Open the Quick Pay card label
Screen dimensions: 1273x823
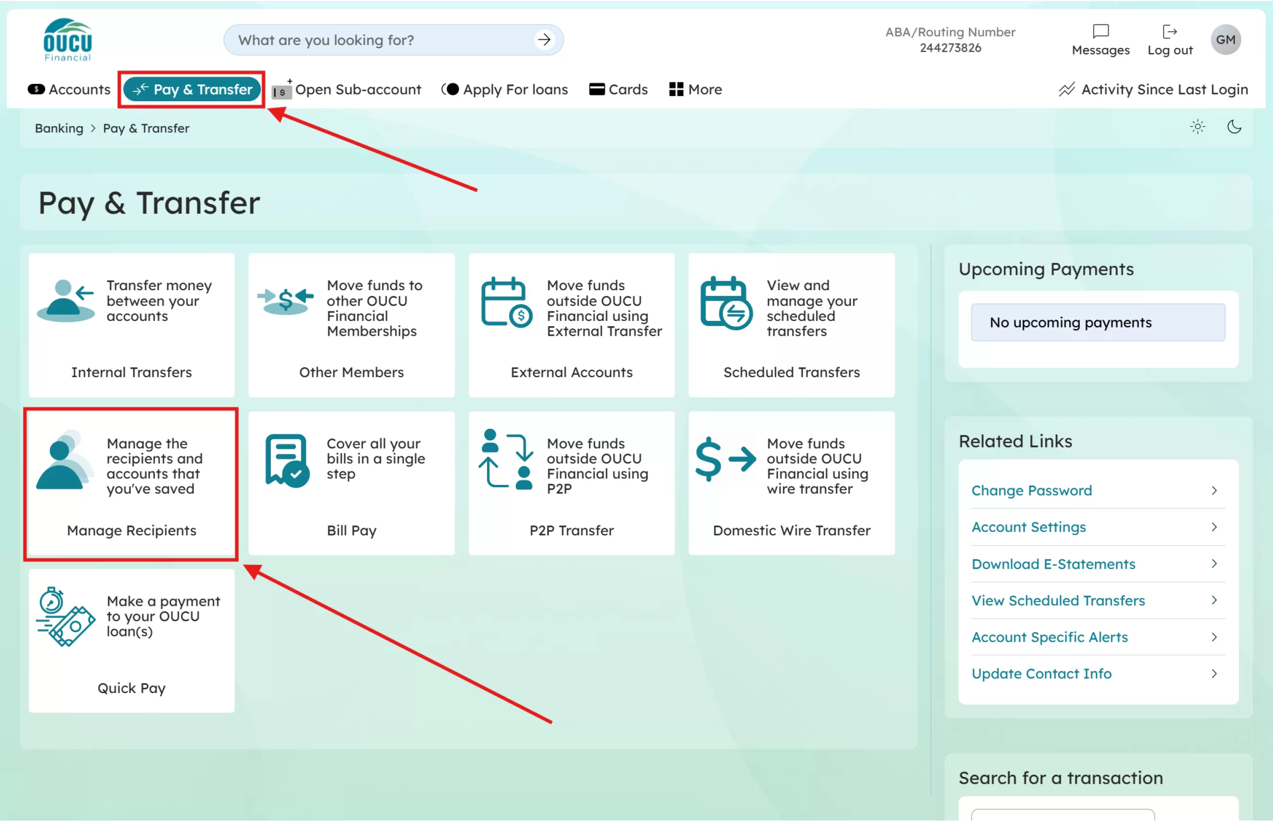[x=131, y=688]
